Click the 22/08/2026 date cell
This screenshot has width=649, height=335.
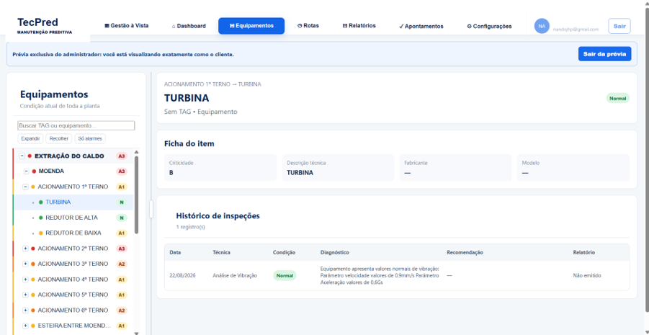(x=182, y=275)
